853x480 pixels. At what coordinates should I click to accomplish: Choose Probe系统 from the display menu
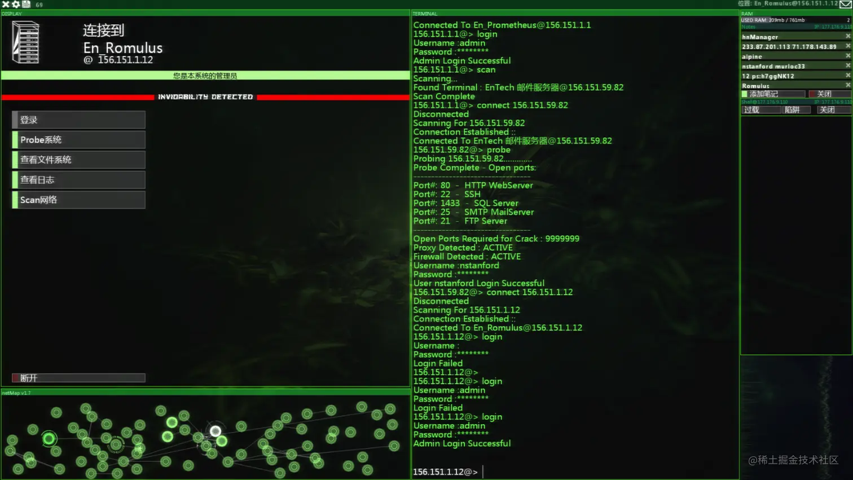[x=78, y=140]
